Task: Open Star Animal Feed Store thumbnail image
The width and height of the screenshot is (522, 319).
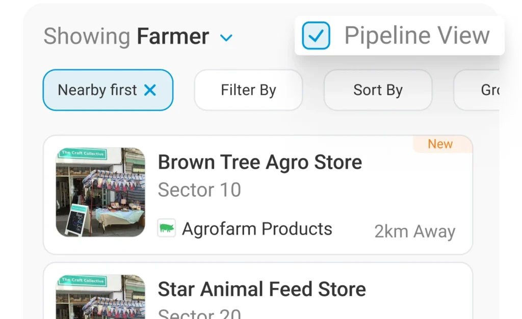Action: pyautogui.click(x=100, y=298)
